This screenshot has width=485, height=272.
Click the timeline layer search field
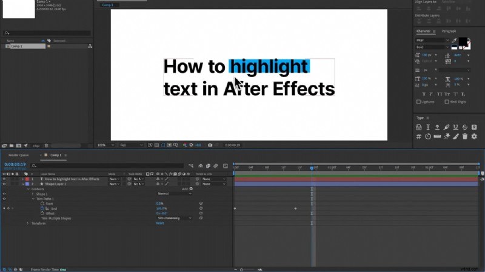[107, 166]
